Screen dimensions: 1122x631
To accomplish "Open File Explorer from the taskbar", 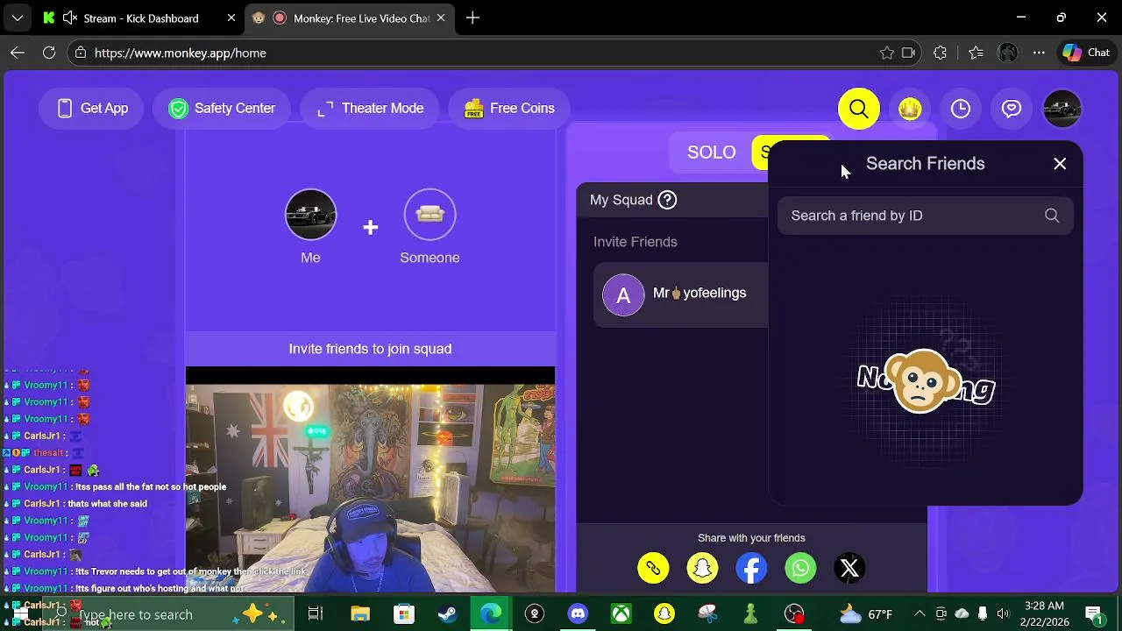I will (x=360, y=614).
